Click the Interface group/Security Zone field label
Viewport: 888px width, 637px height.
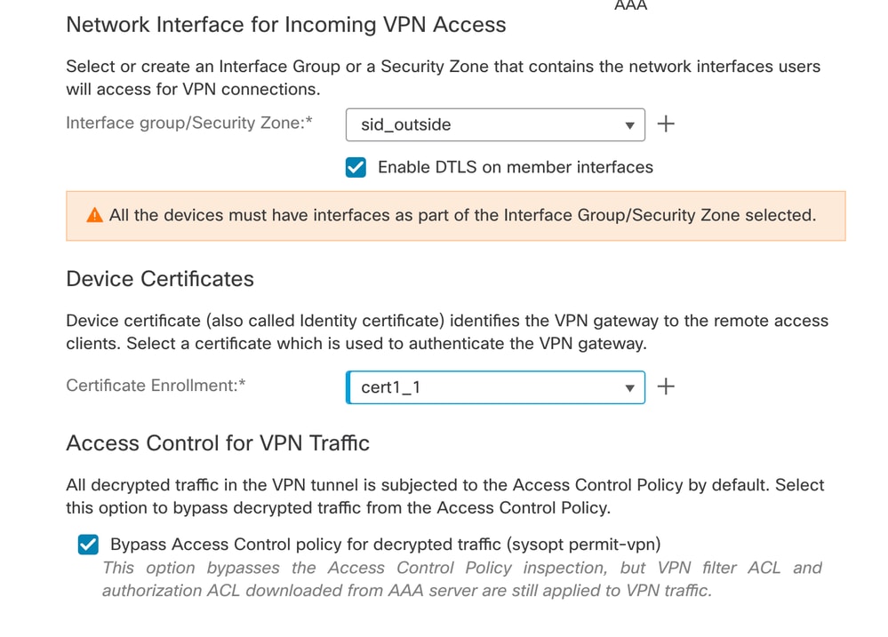[189, 123]
